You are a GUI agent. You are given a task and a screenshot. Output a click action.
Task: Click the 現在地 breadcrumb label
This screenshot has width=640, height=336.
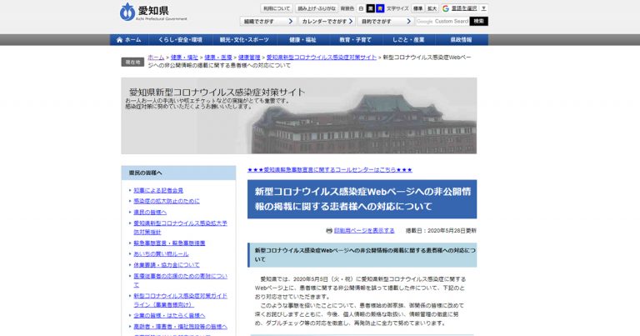pos(132,62)
